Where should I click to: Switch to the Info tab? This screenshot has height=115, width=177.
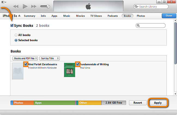coord(43,16)
